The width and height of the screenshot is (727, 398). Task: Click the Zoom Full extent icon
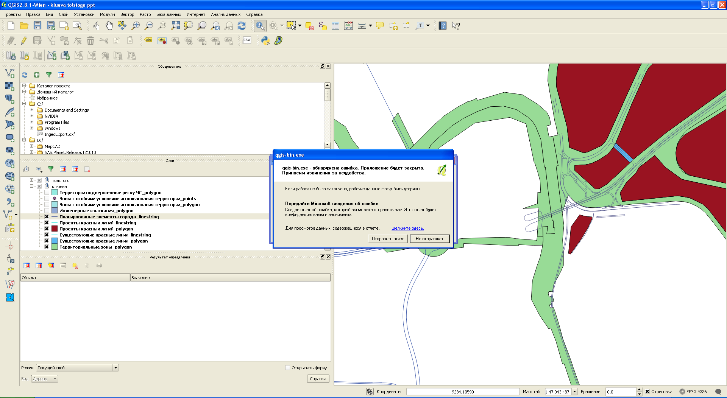click(175, 26)
